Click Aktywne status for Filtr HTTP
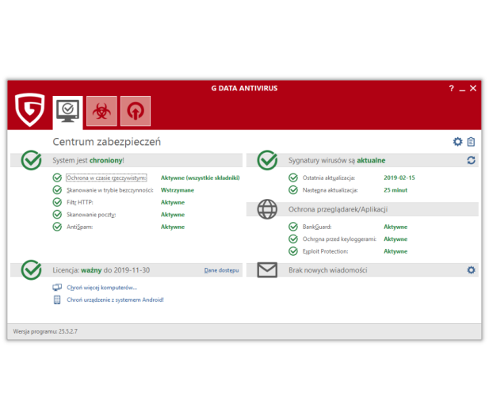The image size is (489, 420). coord(173,202)
